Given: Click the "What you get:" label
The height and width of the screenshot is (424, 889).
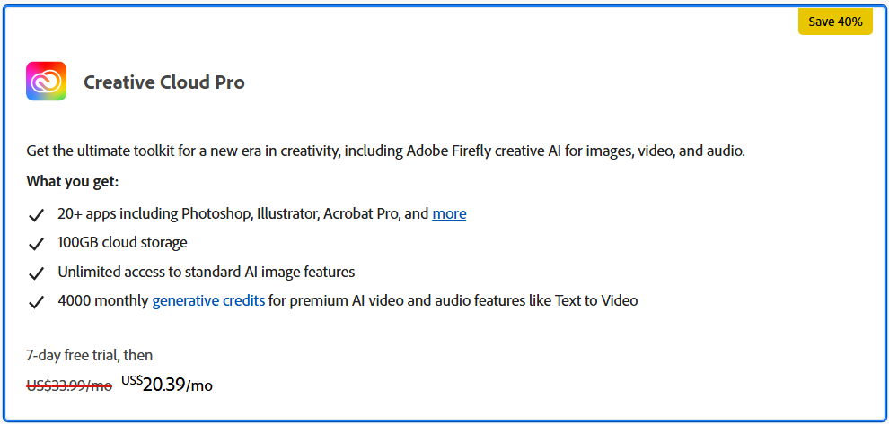Looking at the screenshot, I should (x=72, y=182).
